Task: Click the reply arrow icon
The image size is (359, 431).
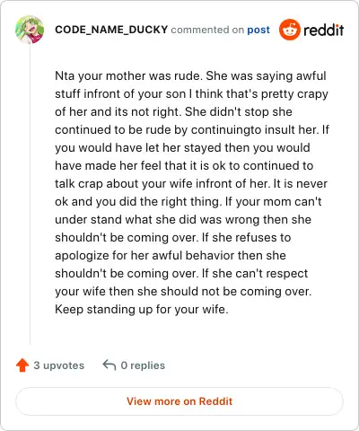Action: (109, 365)
